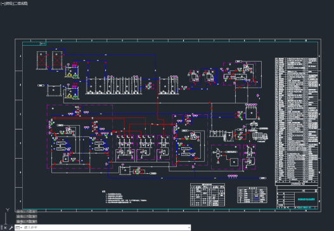
Task: Open command line customize wrench menu
Action: 11,228
